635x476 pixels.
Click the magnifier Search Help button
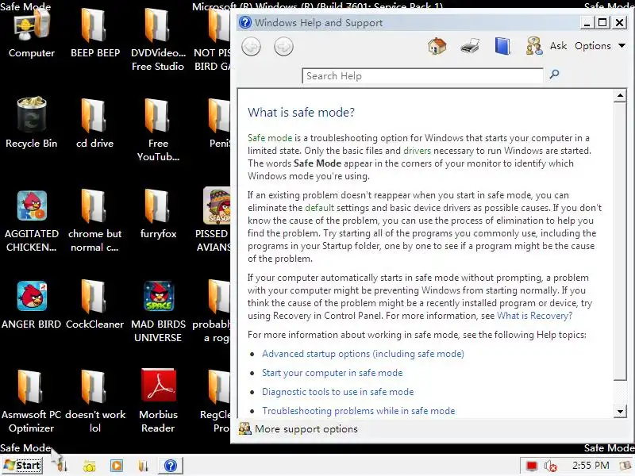tap(554, 74)
